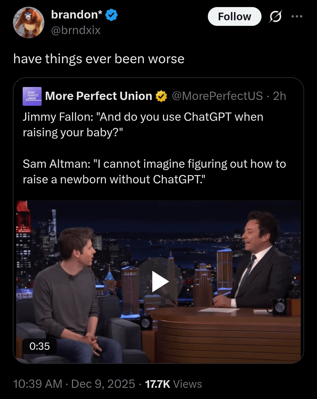Click the "have things ever been worse" text

[x=99, y=59]
